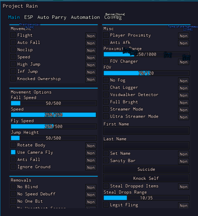Enable Full Bright checkbox
The image size is (198, 216).
tap(106, 102)
